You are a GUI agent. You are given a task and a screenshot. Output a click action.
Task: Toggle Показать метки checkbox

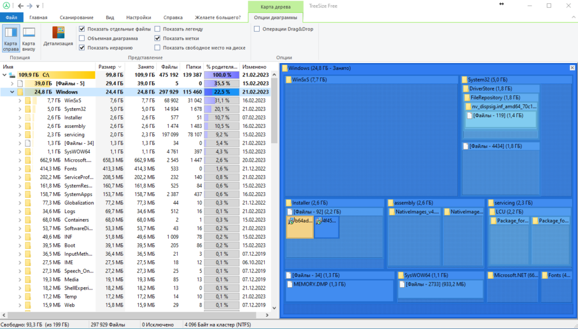point(157,38)
